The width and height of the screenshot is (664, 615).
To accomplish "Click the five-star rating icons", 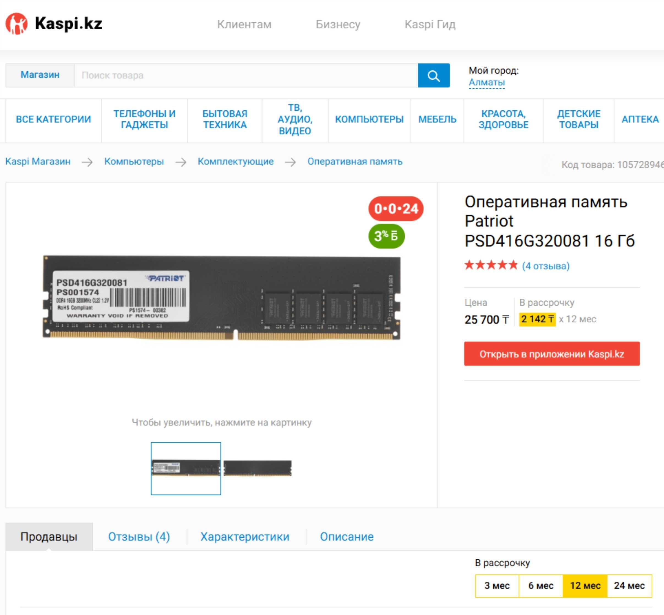I will 491,265.
